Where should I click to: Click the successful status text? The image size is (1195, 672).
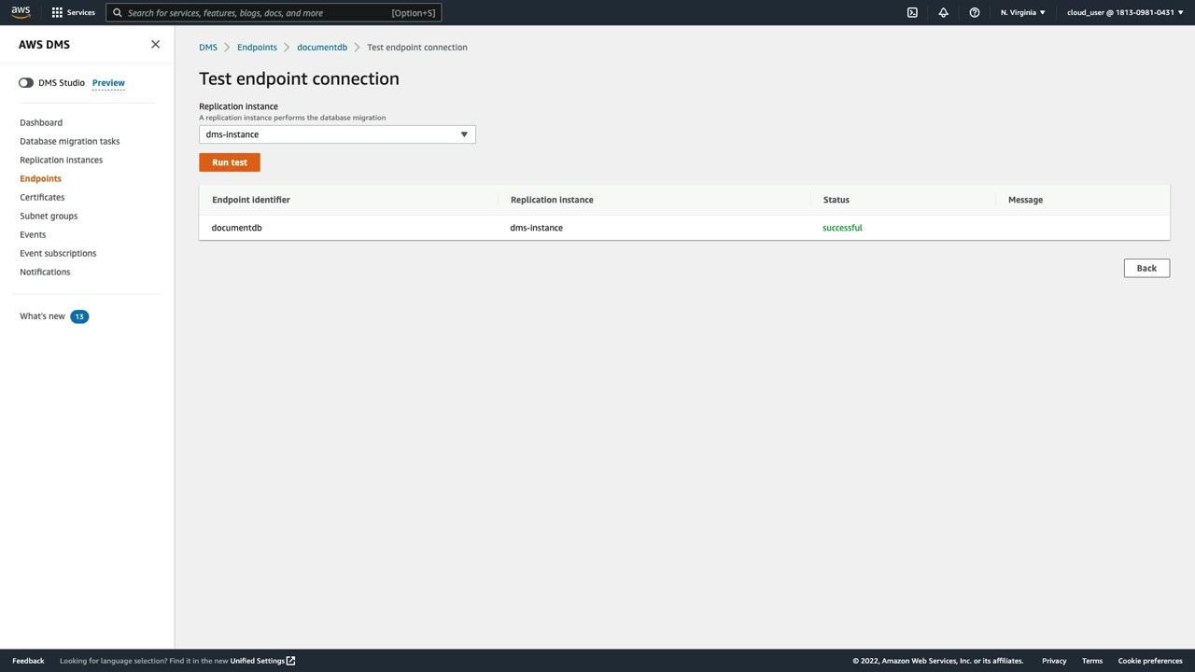click(842, 228)
